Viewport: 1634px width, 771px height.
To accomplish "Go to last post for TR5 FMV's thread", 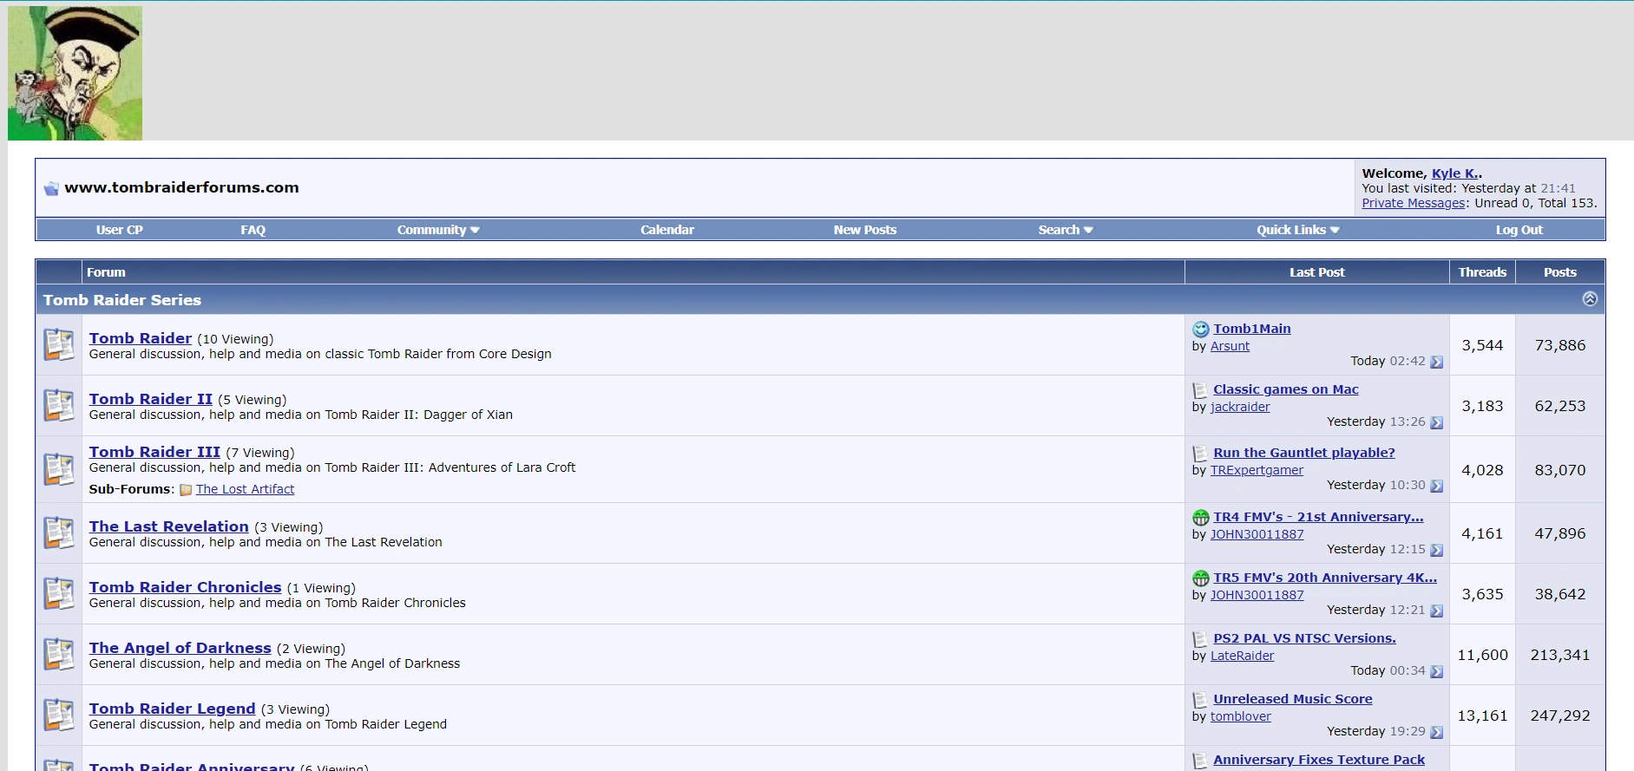I will [x=1436, y=611].
